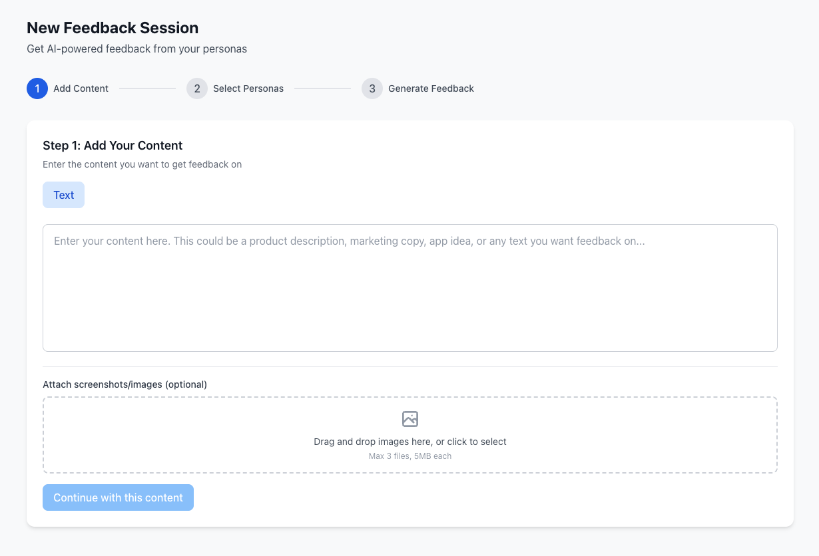Image resolution: width=819 pixels, height=556 pixels.
Task: Click the 'Step 1: Add Your Content' heading
Action: (113, 146)
